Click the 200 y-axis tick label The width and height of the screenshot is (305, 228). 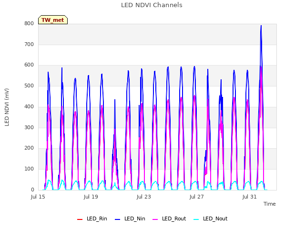click(x=29, y=148)
